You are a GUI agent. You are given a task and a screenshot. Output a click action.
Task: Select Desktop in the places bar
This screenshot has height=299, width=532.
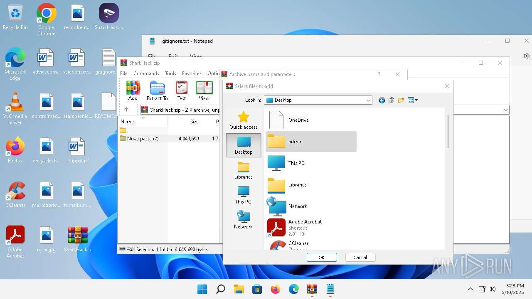(x=244, y=145)
